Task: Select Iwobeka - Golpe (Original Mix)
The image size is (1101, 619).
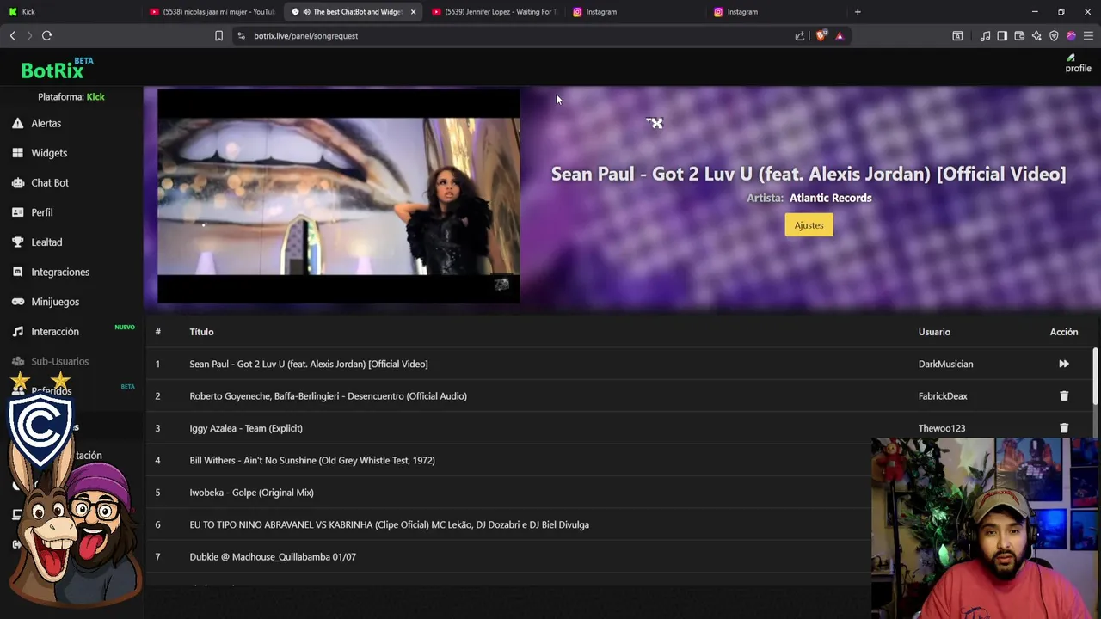Action: (251, 493)
